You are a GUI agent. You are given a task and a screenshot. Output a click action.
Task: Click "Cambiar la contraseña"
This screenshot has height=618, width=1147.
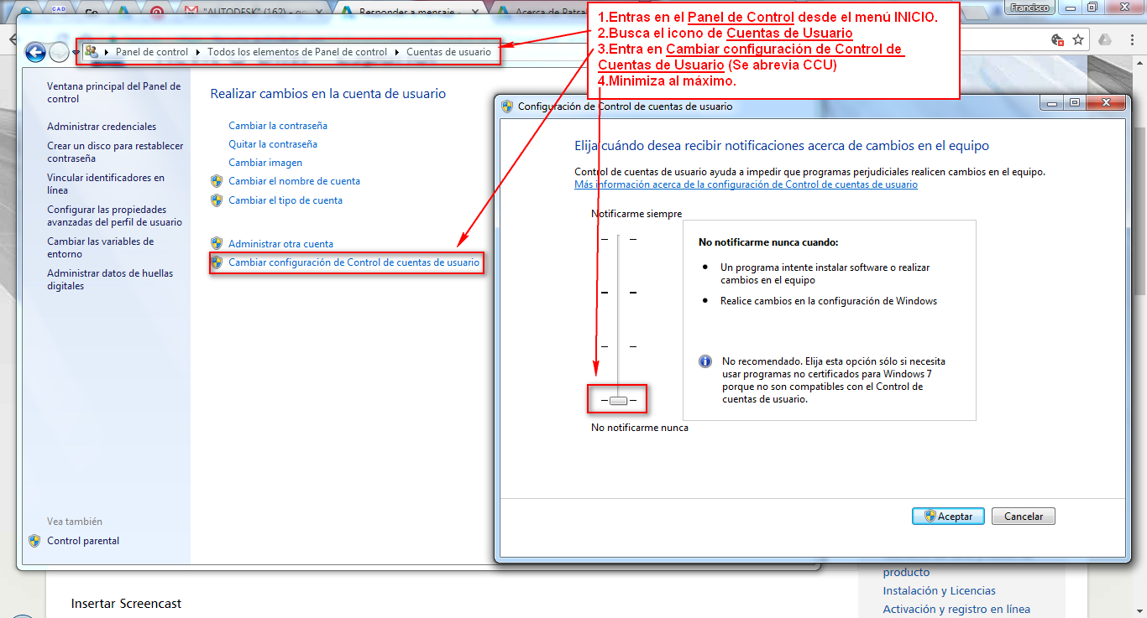tap(277, 124)
